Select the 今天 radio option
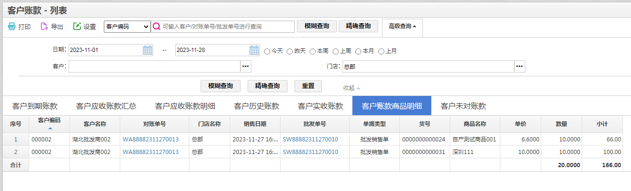The width and height of the screenshot is (631, 191). (267, 51)
